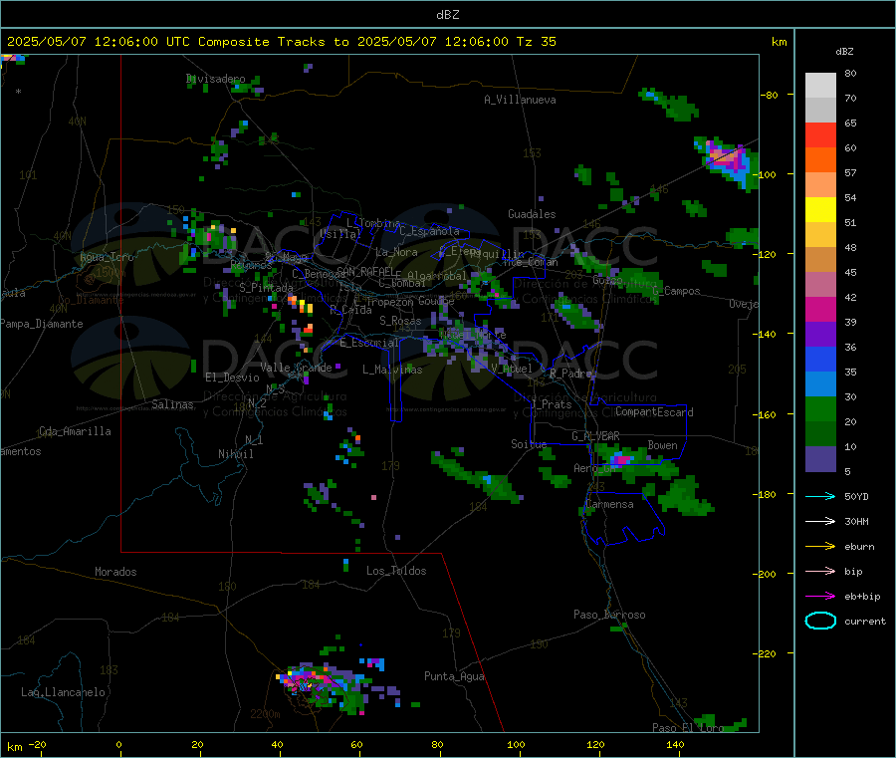Select the slate purple 5-10 dBZ swatch

coord(820,459)
